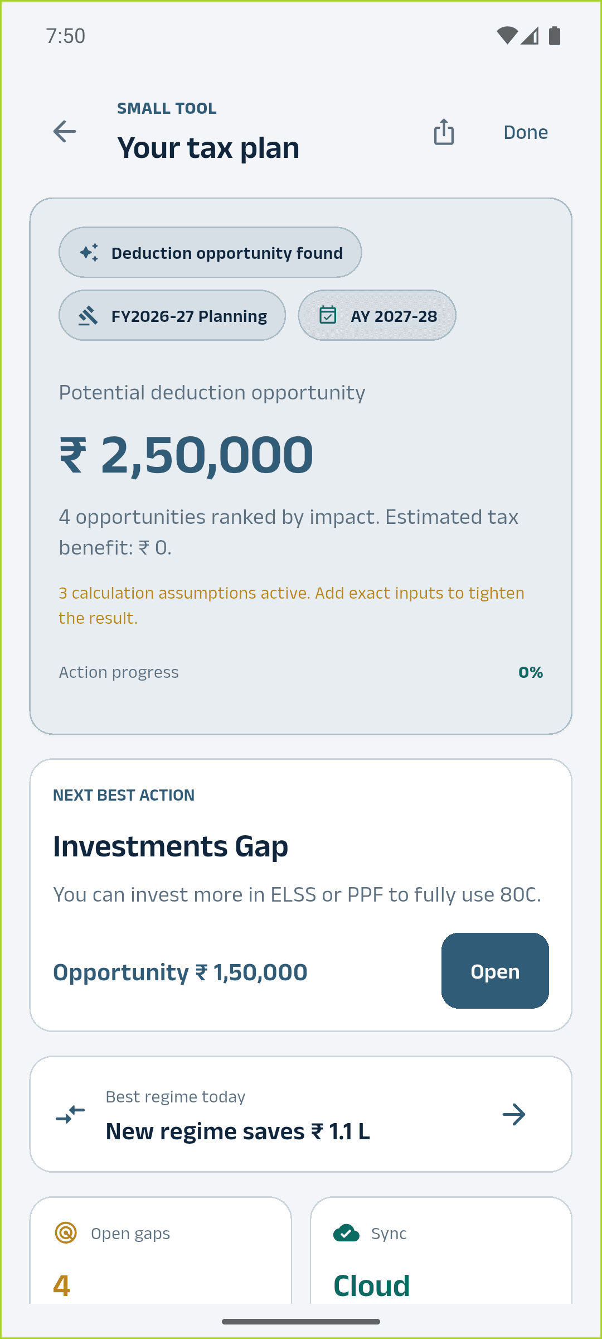This screenshot has height=1339, width=602.
Task: Open the Sync Cloud card
Action: pyautogui.click(x=441, y=1250)
